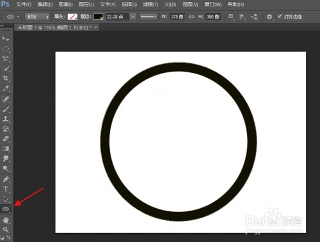Open path arrangement options
This screenshot has height=242, width=320.
coord(254,17)
